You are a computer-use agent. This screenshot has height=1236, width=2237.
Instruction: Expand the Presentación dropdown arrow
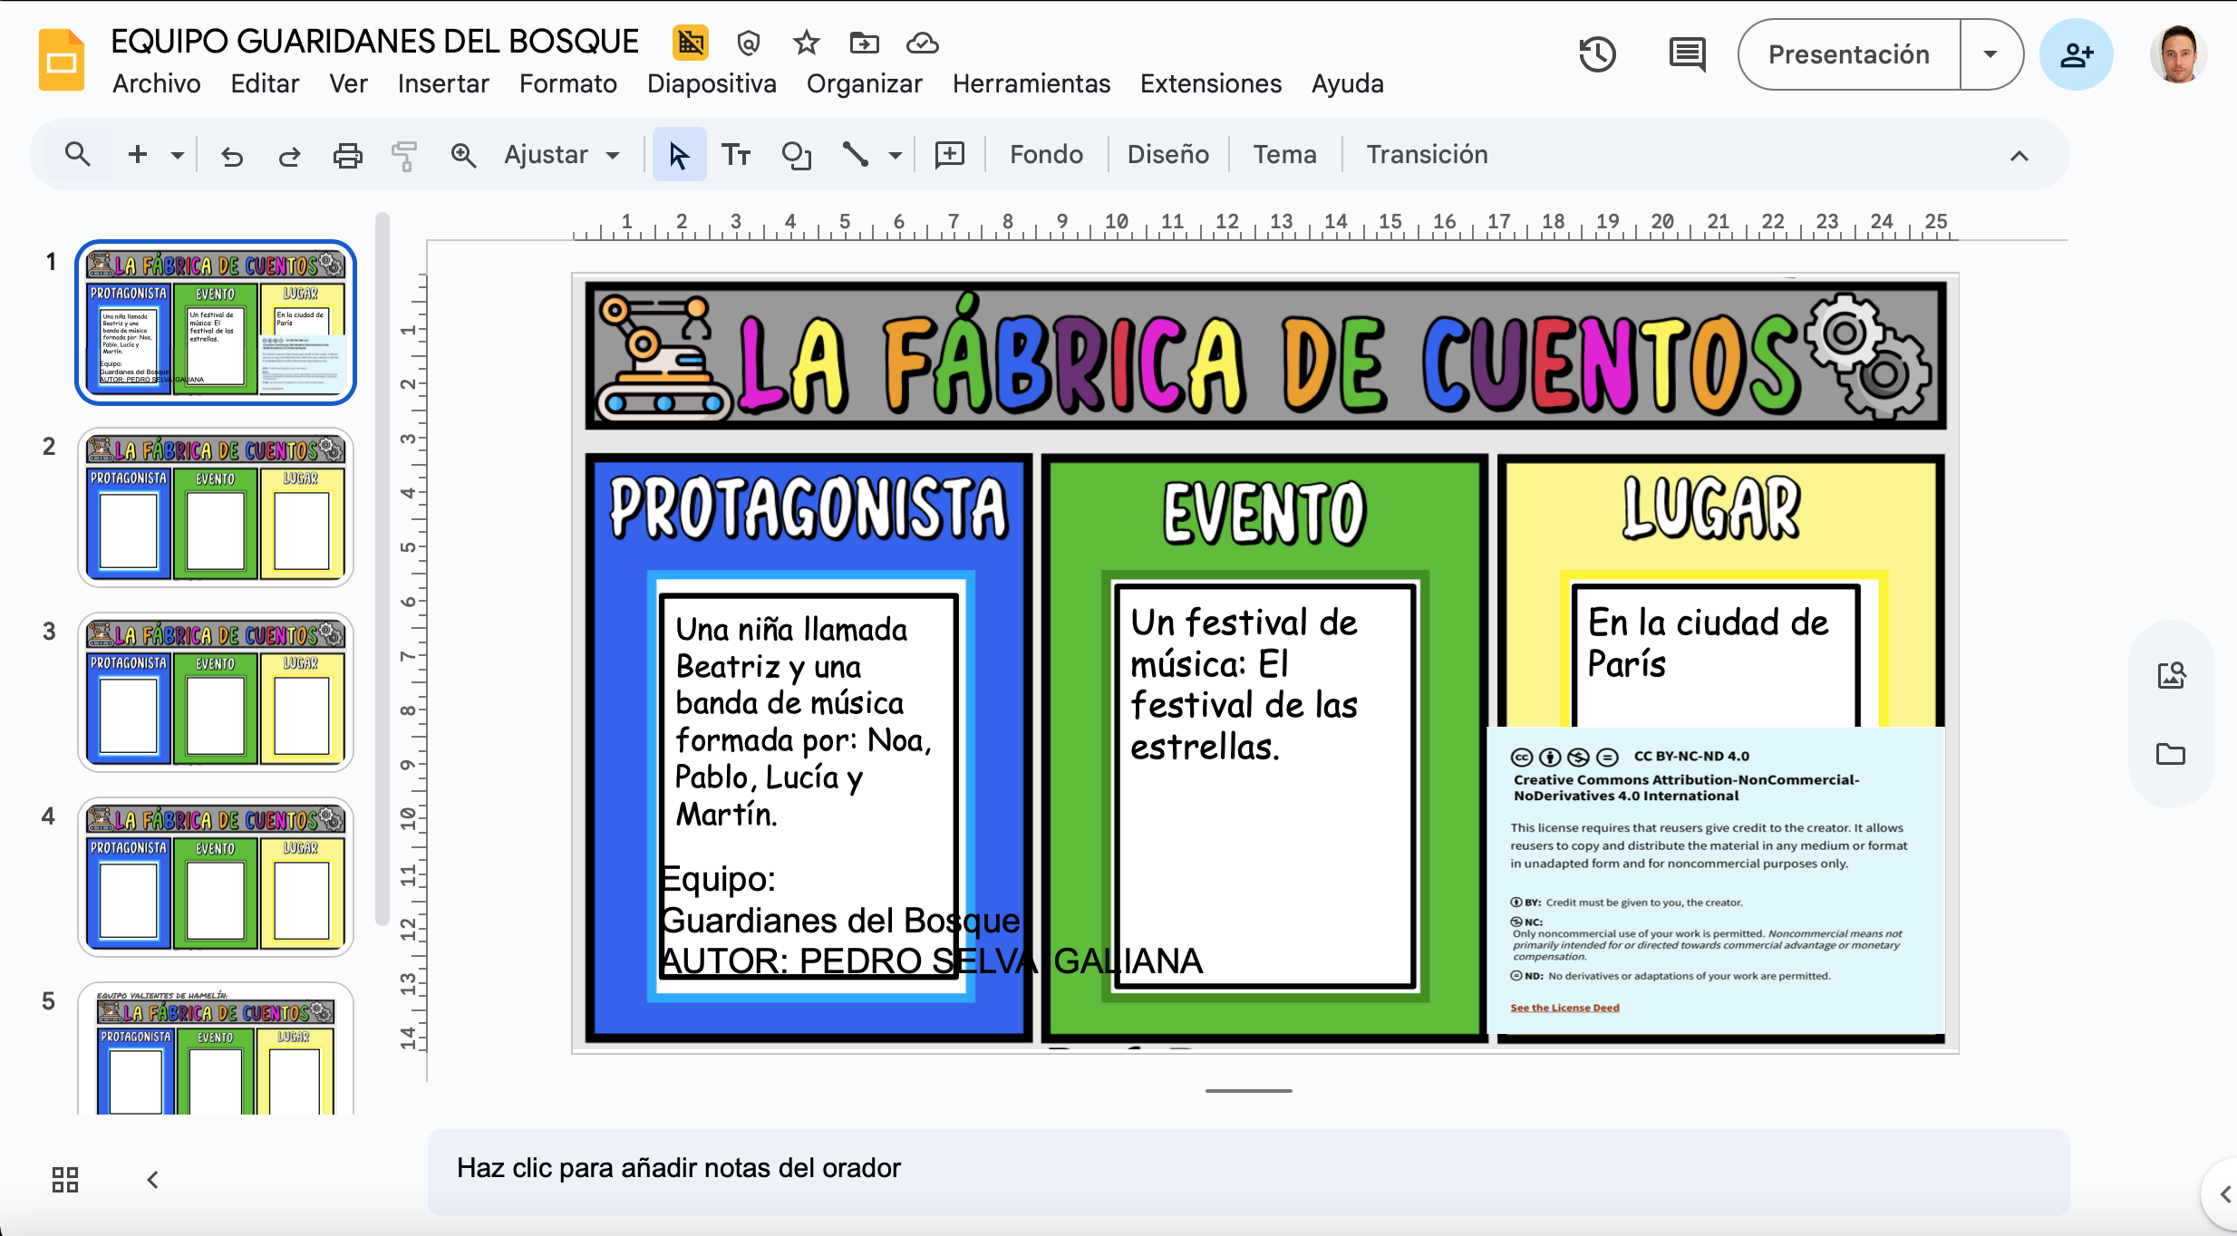pyautogui.click(x=1990, y=54)
